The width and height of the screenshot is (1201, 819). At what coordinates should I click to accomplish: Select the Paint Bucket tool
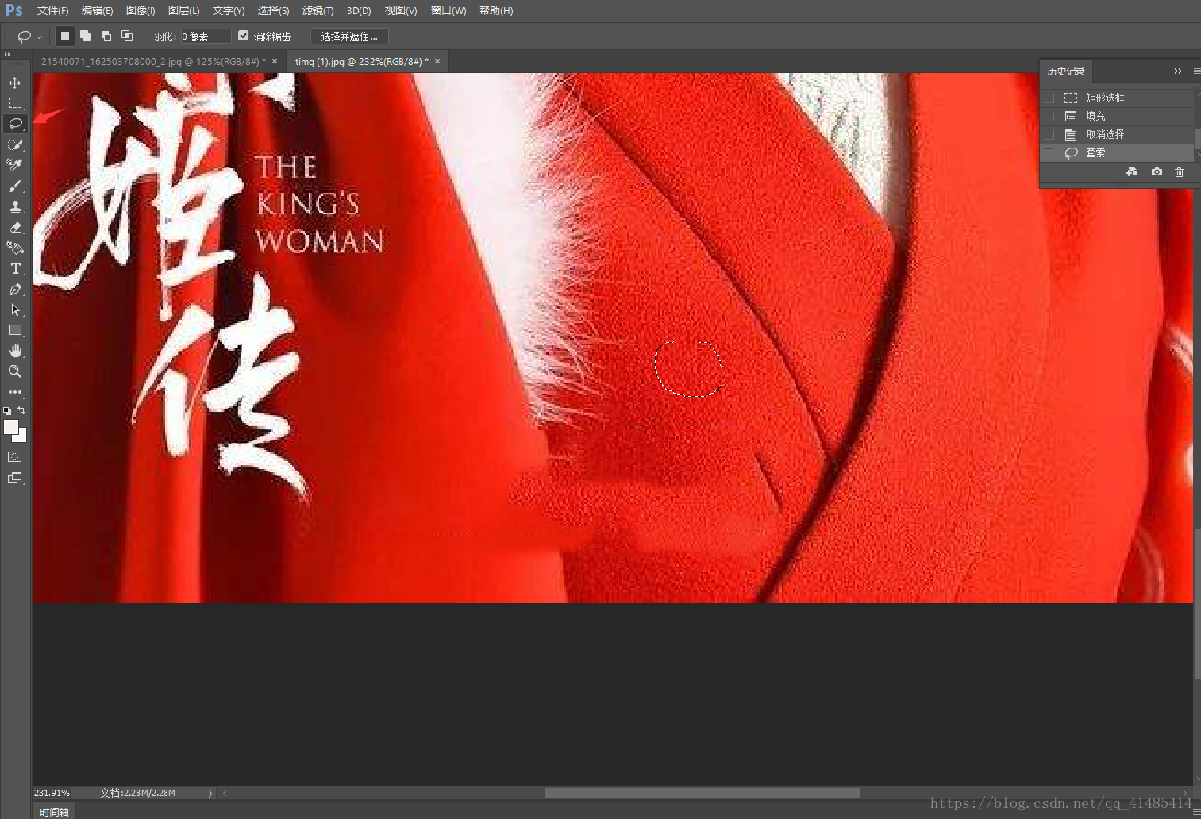pyautogui.click(x=15, y=248)
